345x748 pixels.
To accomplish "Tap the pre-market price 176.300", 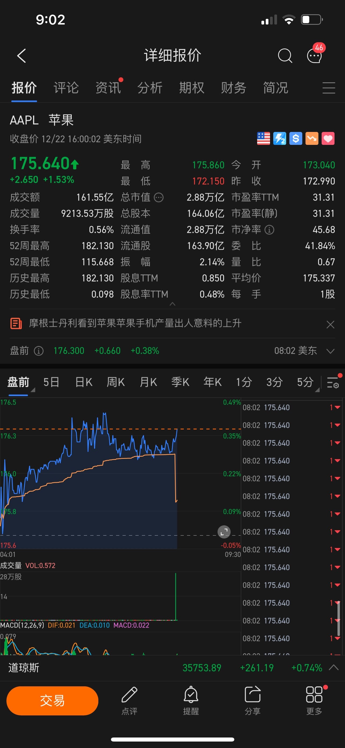I will coord(69,351).
